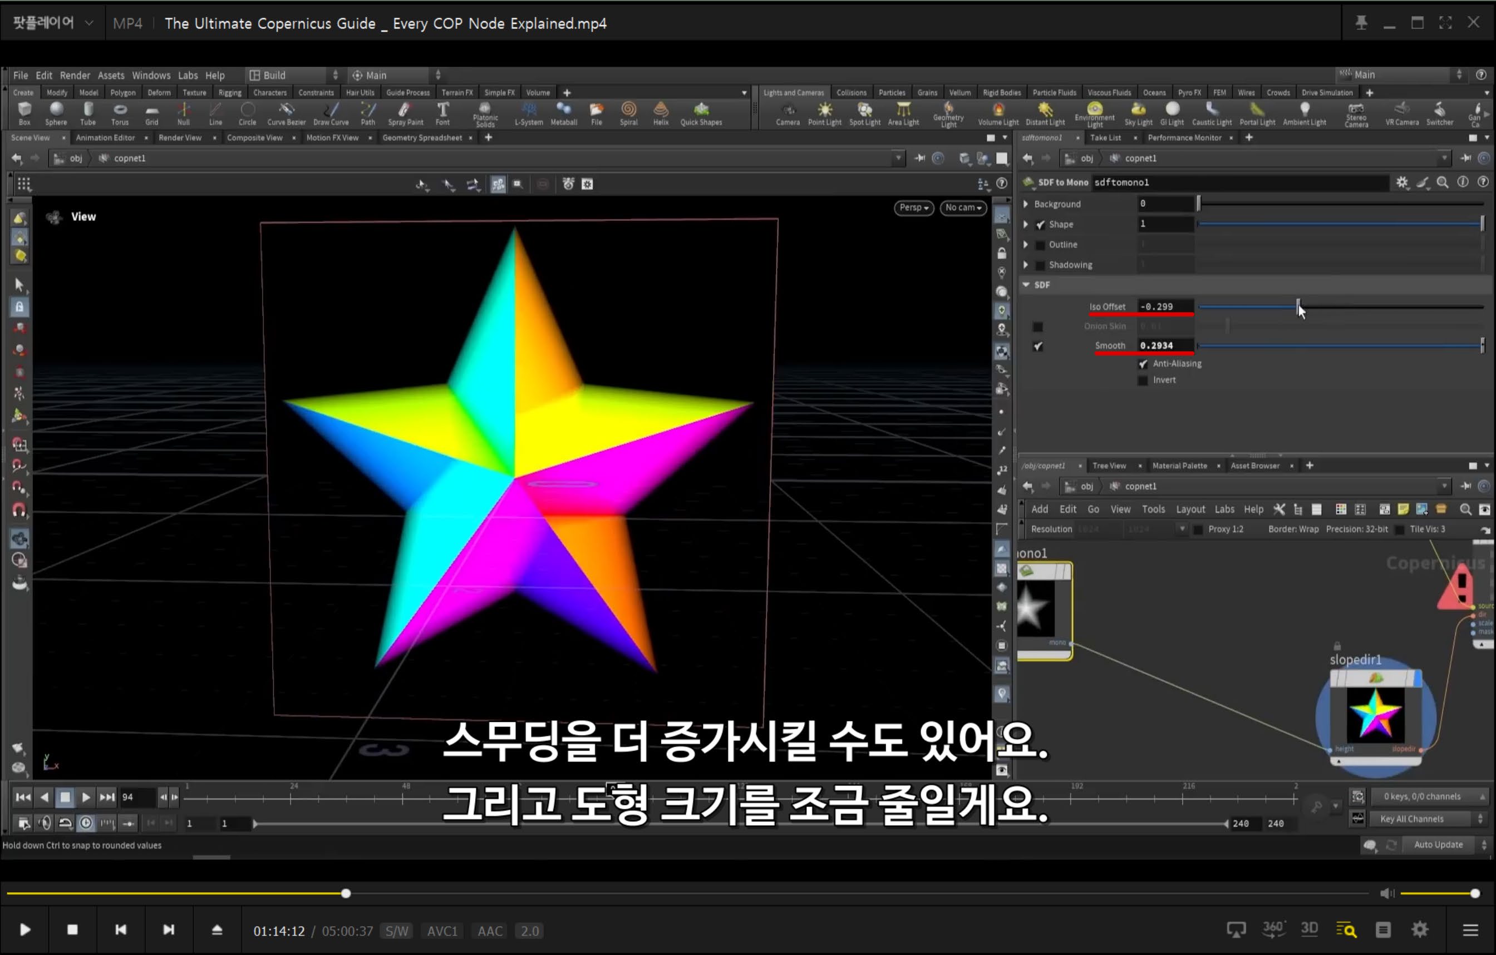Screen dimensions: 1496x955
Task: Switch to the Performance Monitor tab
Action: (x=1184, y=138)
